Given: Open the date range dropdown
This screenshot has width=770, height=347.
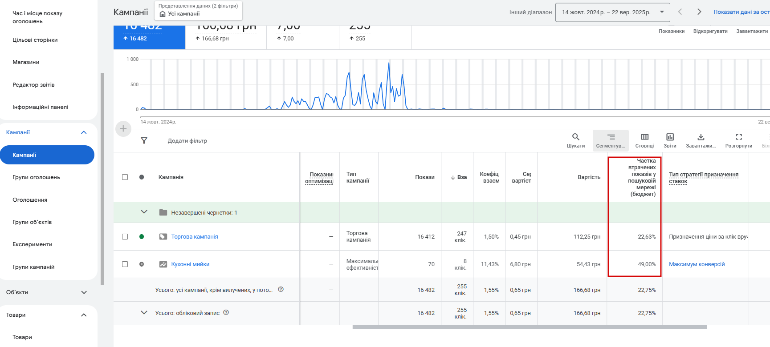Looking at the screenshot, I should point(612,12).
